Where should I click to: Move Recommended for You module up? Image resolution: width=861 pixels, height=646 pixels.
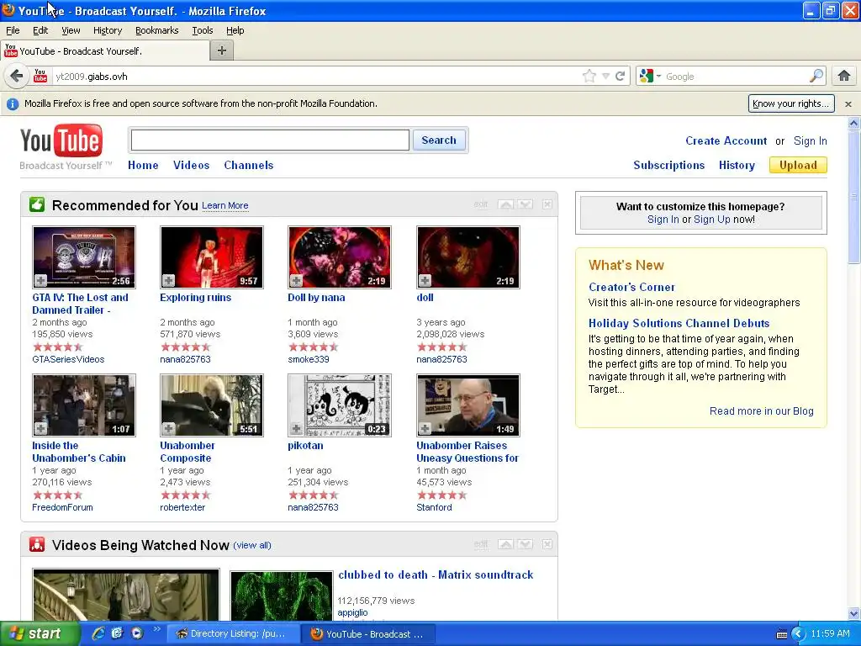click(x=505, y=204)
